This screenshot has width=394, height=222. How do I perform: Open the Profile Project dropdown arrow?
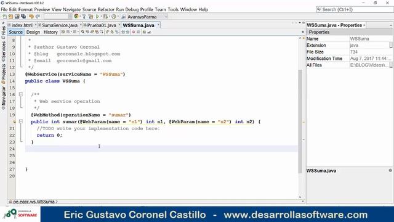[118, 17]
